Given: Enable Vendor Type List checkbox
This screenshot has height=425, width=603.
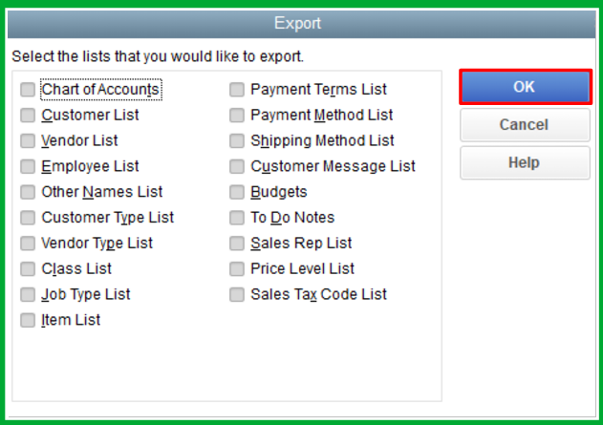Looking at the screenshot, I should [x=28, y=244].
